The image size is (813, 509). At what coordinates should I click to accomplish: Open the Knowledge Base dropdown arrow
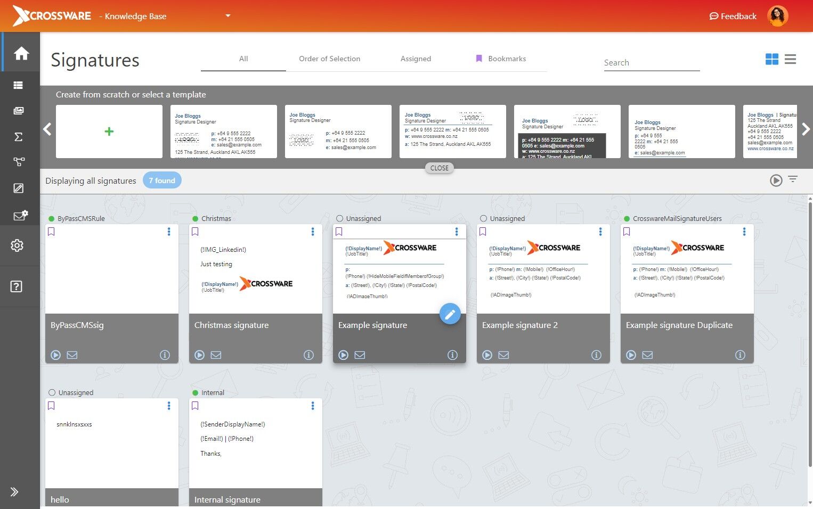tap(228, 16)
